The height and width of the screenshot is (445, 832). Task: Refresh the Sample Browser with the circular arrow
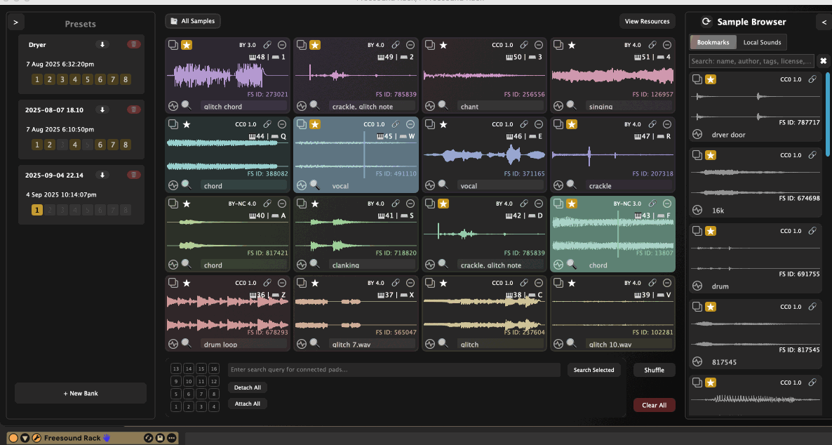click(x=708, y=21)
